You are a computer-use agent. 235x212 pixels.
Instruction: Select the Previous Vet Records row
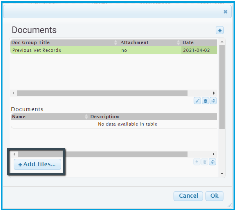(114, 50)
